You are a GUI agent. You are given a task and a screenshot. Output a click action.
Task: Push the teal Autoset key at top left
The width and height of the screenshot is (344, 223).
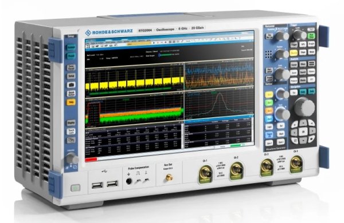click(71, 47)
